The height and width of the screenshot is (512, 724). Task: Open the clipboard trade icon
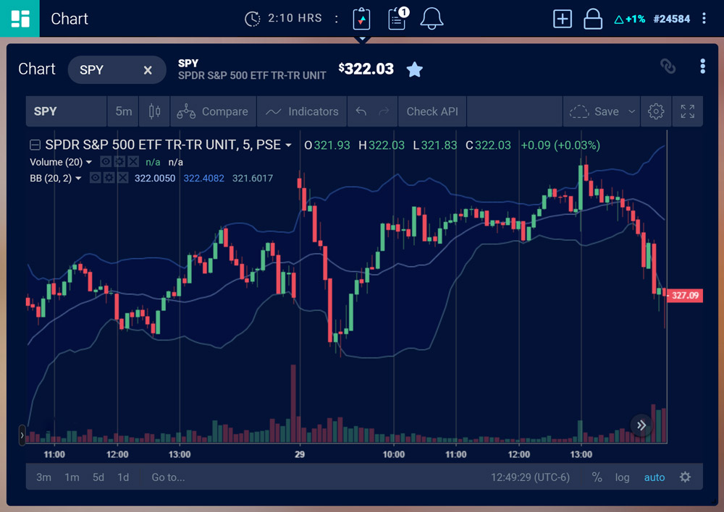click(x=361, y=19)
